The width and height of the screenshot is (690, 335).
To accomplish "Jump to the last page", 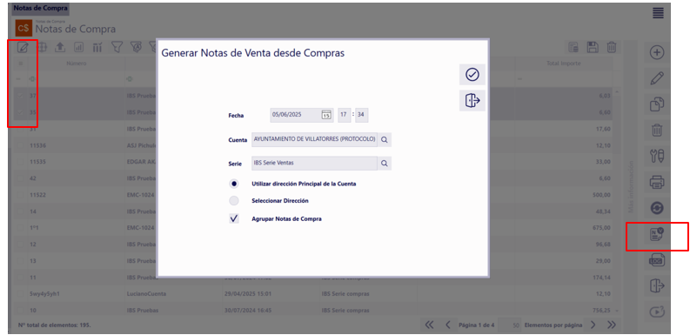I will [x=612, y=325].
